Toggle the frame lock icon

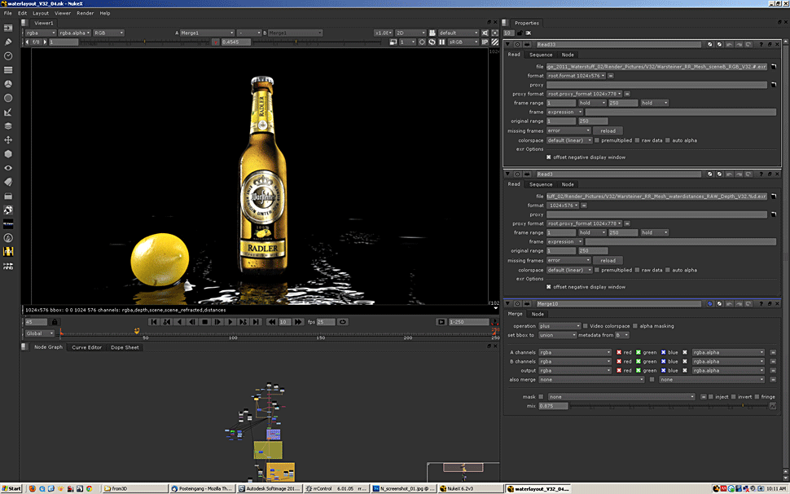point(55,322)
